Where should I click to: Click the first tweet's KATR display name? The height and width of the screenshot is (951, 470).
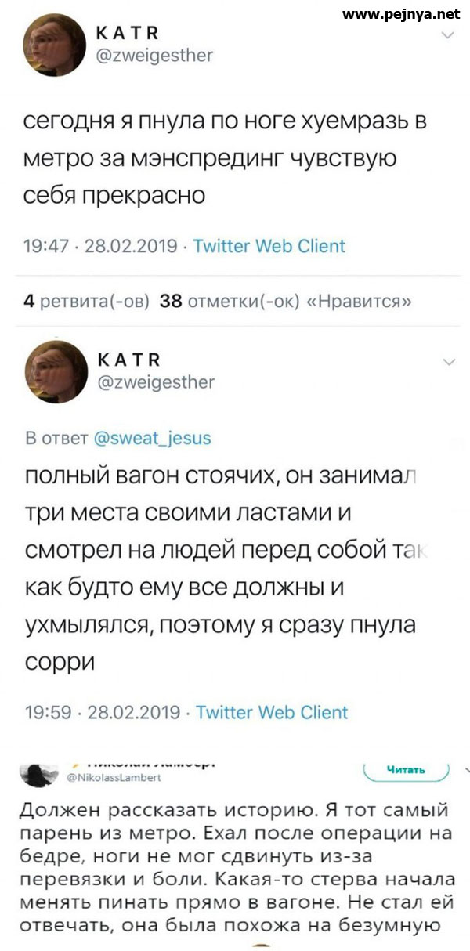127,33
